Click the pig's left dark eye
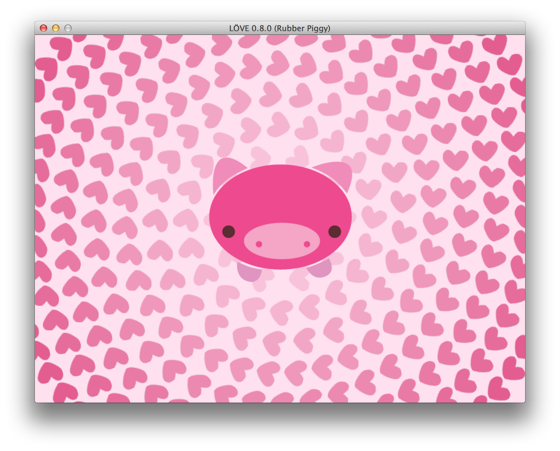 tap(229, 232)
